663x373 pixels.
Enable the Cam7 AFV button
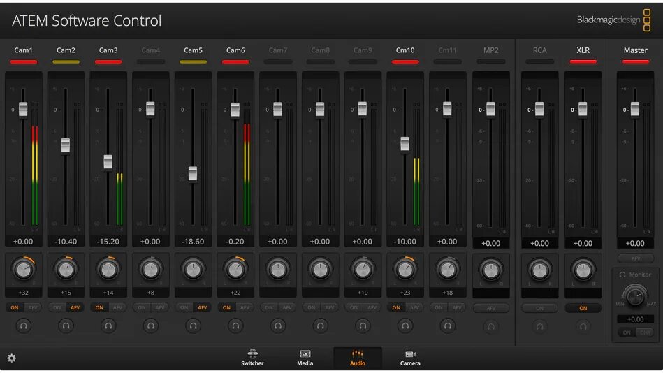tap(287, 307)
